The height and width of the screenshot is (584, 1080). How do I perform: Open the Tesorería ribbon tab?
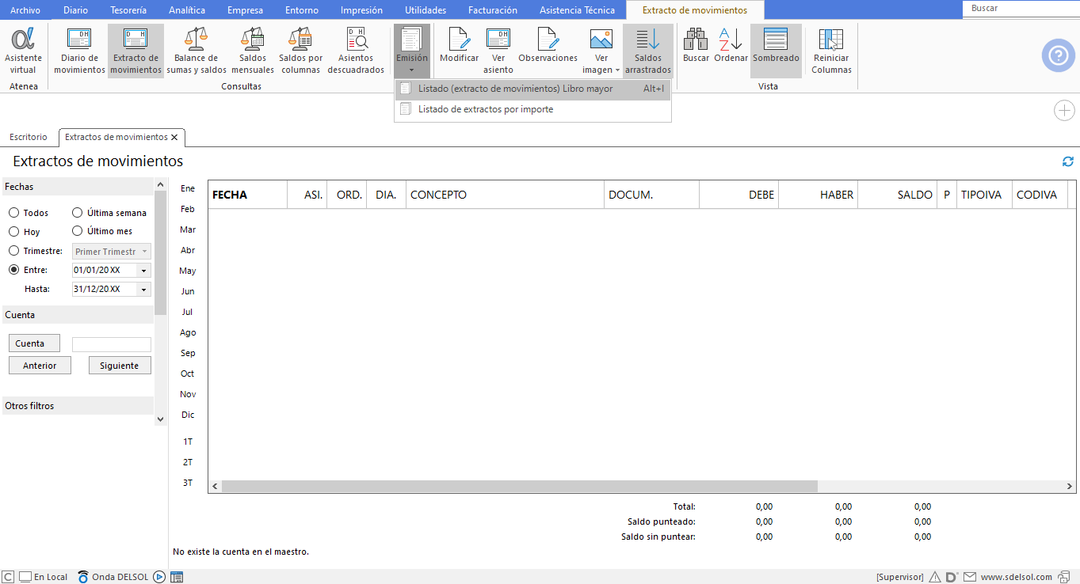tap(128, 10)
